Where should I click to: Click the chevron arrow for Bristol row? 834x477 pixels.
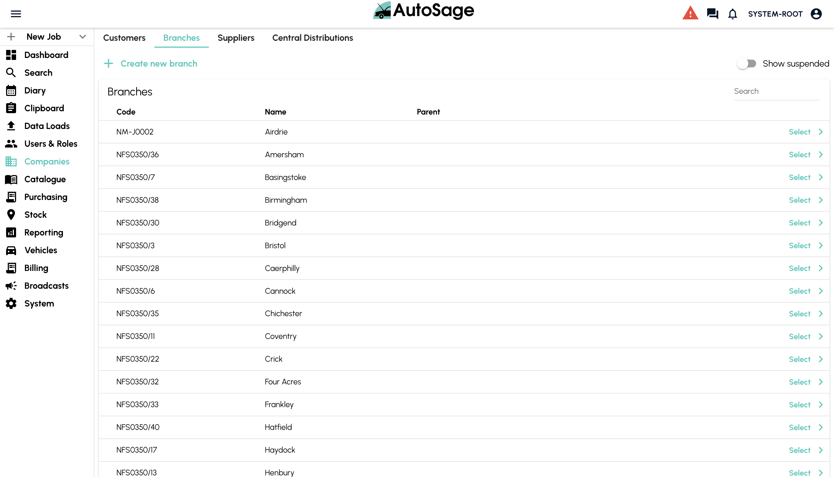821,245
